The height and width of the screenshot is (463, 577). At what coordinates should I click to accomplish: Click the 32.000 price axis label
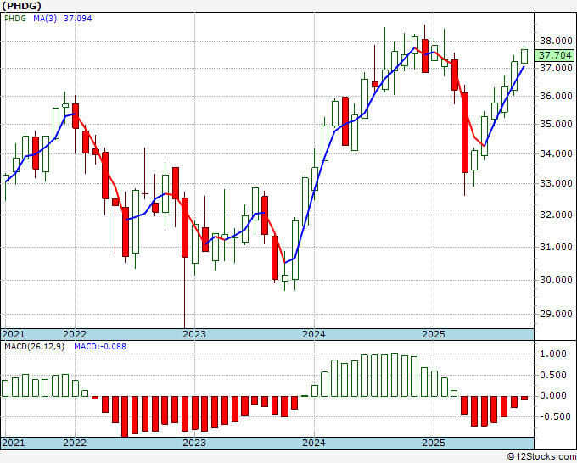(x=556, y=215)
